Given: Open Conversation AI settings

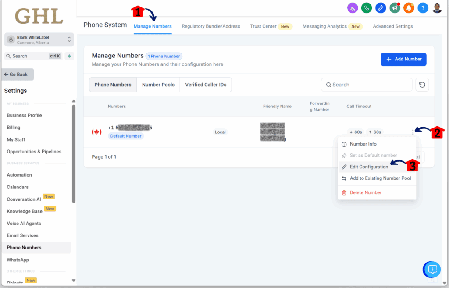Looking at the screenshot, I should pos(24,199).
